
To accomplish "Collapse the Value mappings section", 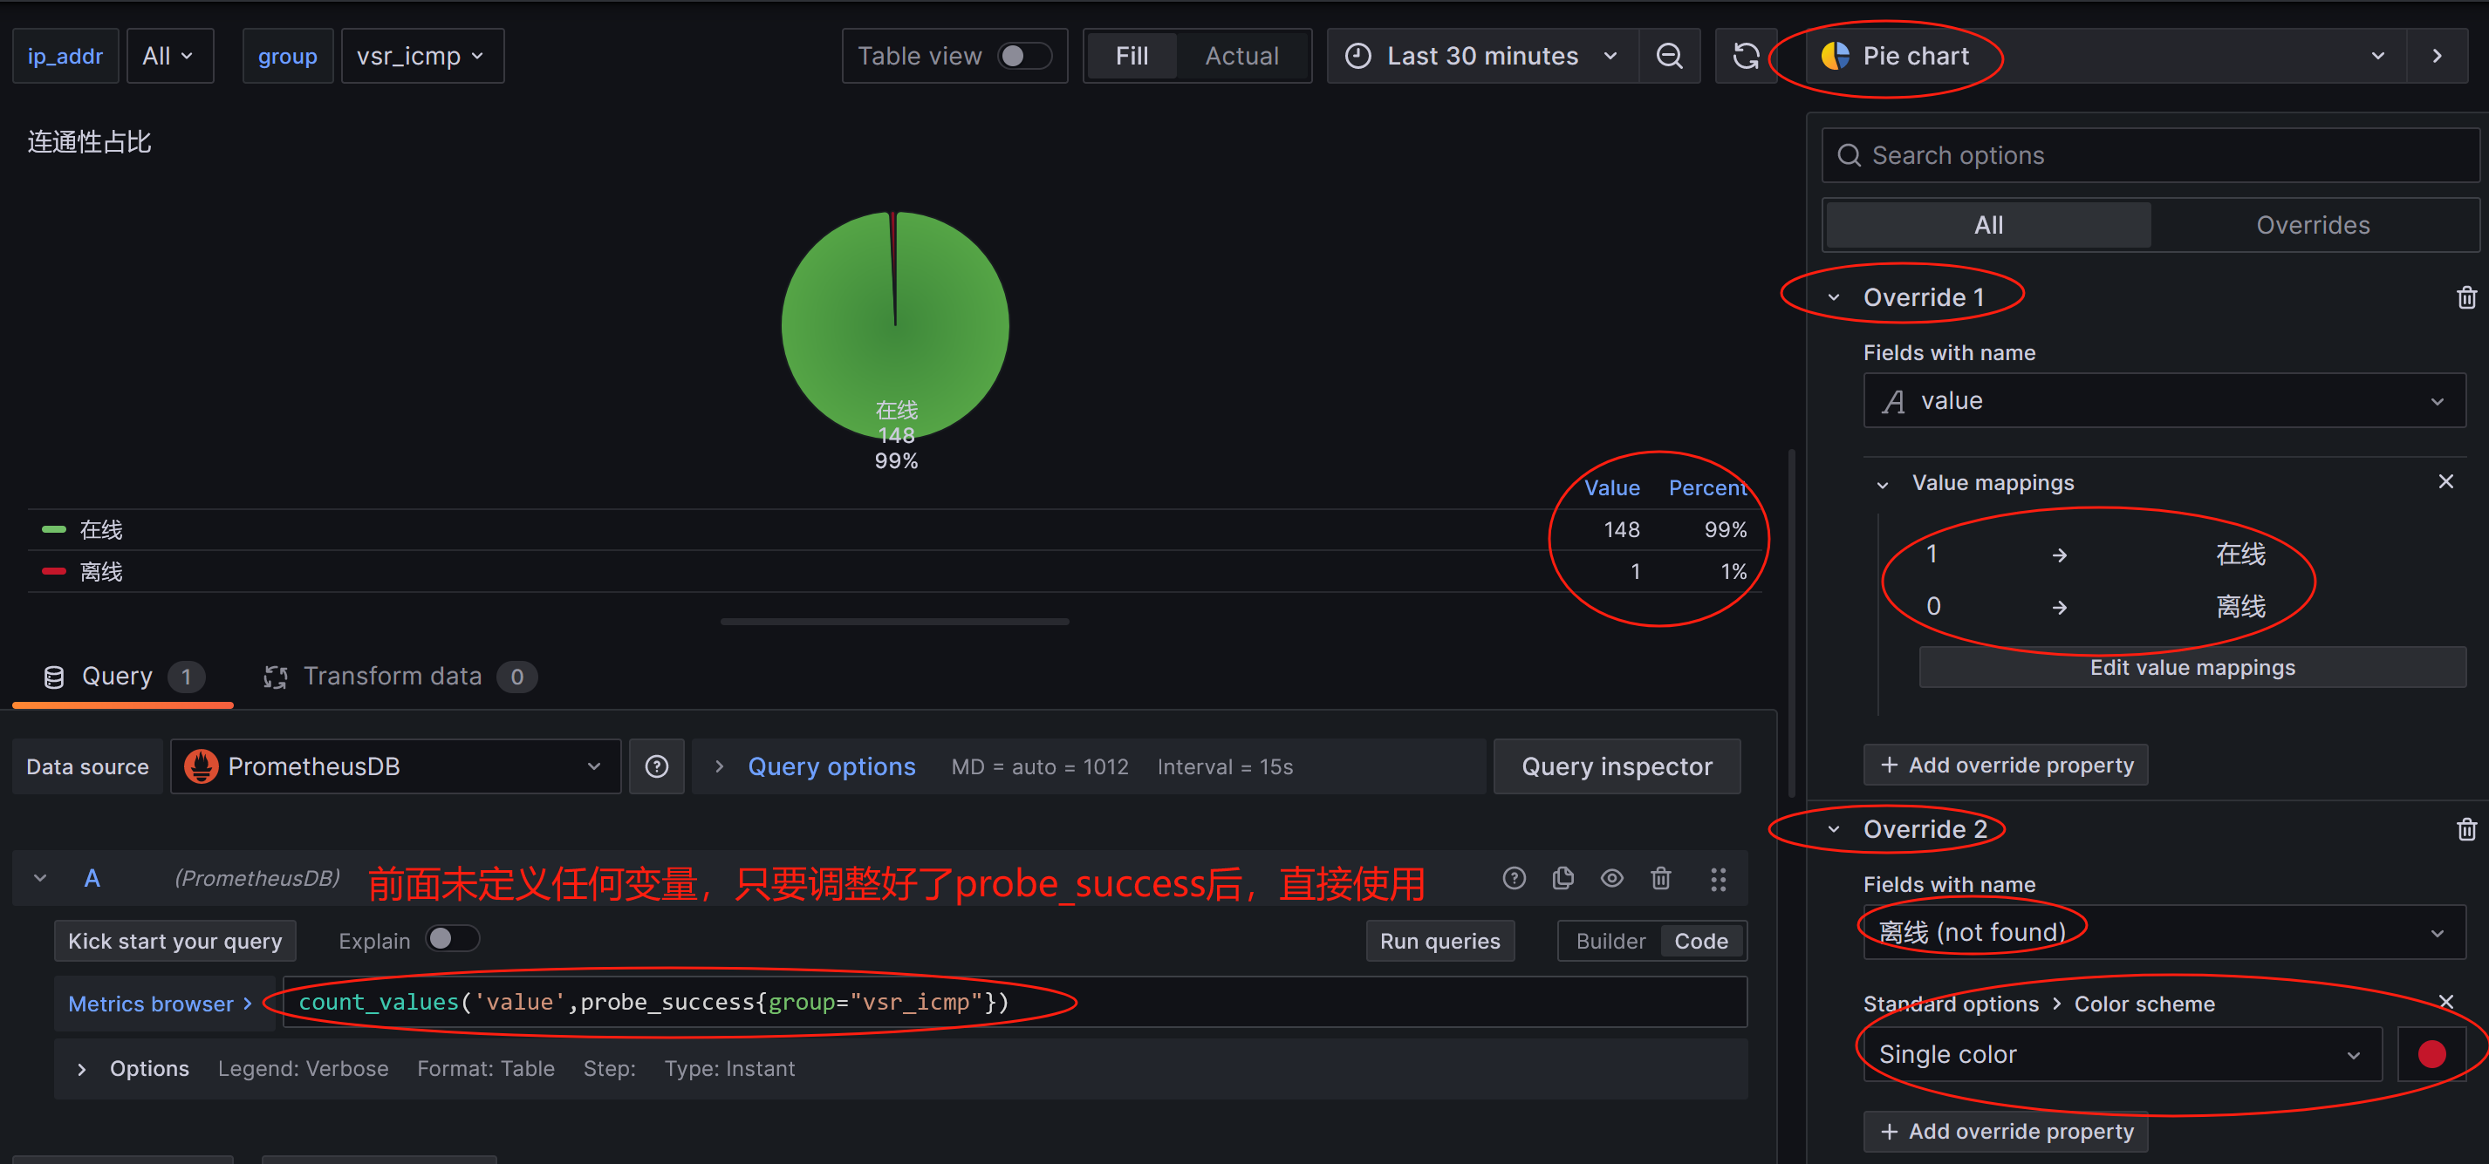I will 1881,483.
